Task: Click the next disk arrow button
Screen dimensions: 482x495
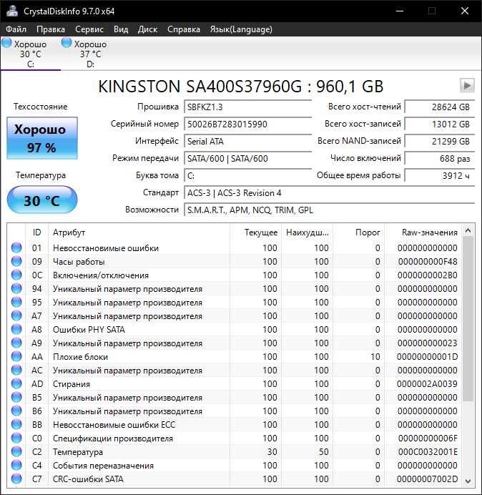Action: pyautogui.click(x=467, y=86)
